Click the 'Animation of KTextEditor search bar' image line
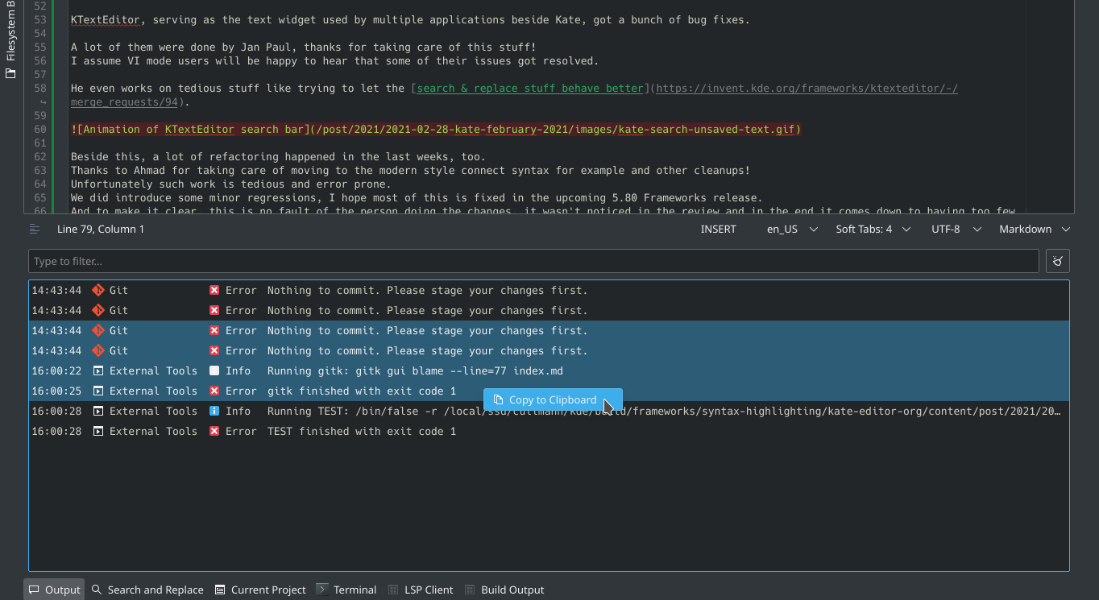 pyautogui.click(x=436, y=130)
